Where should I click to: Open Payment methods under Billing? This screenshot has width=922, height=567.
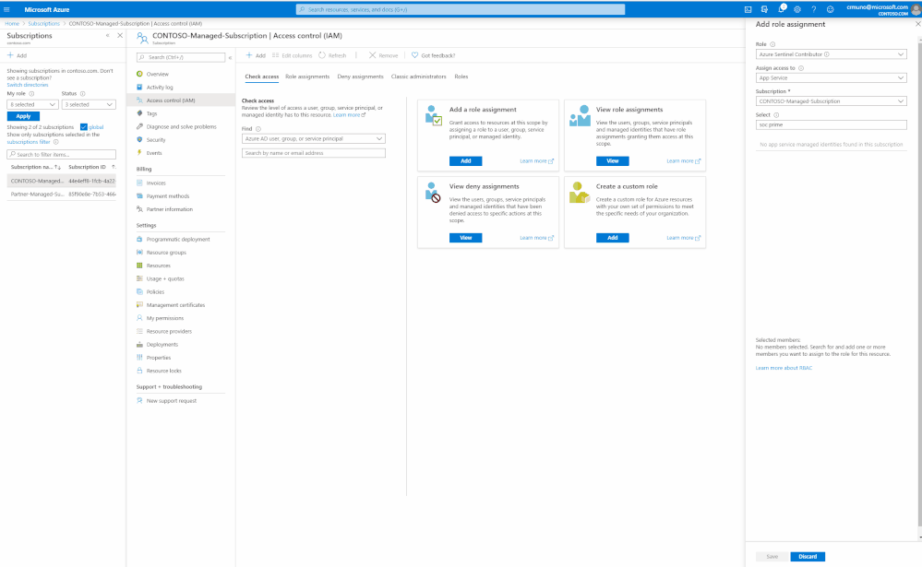point(168,196)
